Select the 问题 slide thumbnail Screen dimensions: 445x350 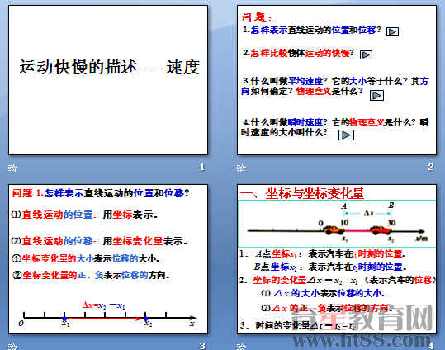point(337,80)
